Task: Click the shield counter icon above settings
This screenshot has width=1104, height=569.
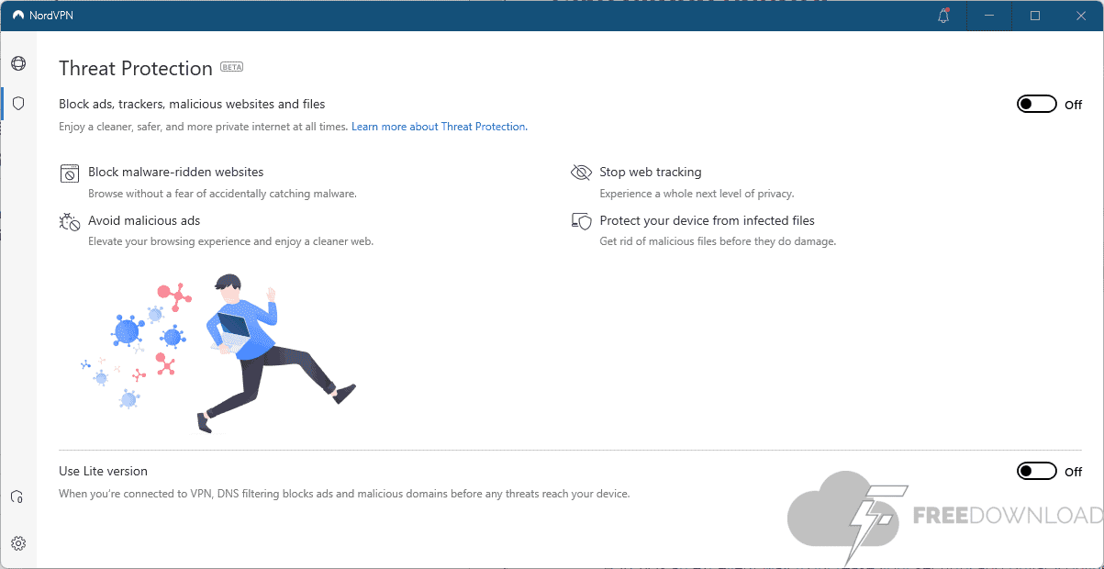Action: 17,496
